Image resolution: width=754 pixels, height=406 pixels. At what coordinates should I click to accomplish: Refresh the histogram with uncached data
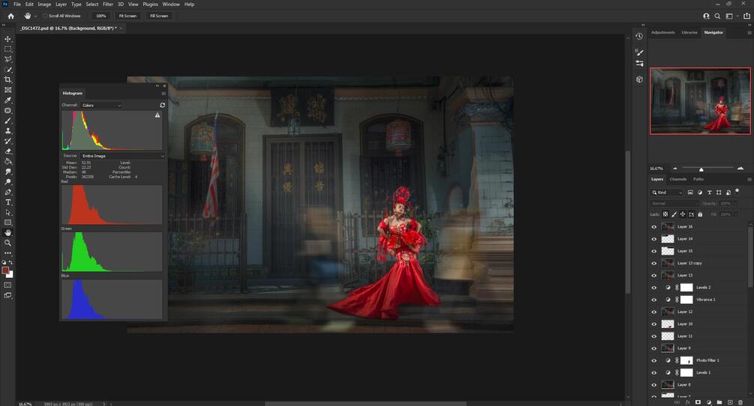pos(162,105)
